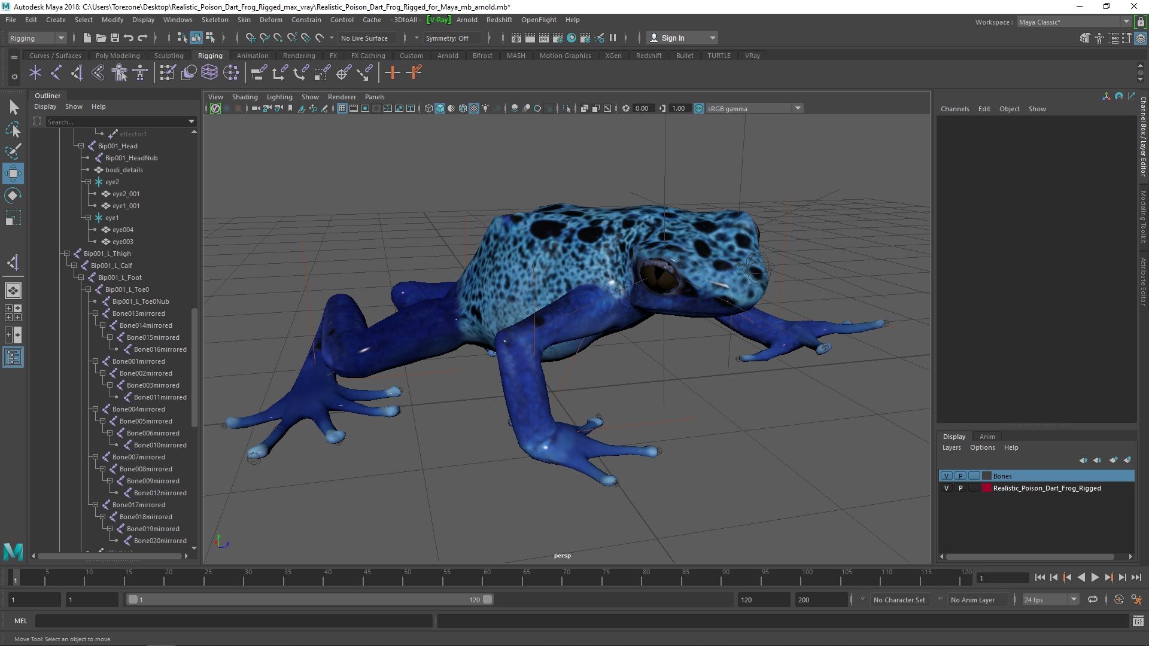Toggle smooth shade all cube button

(x=440, y=108)
